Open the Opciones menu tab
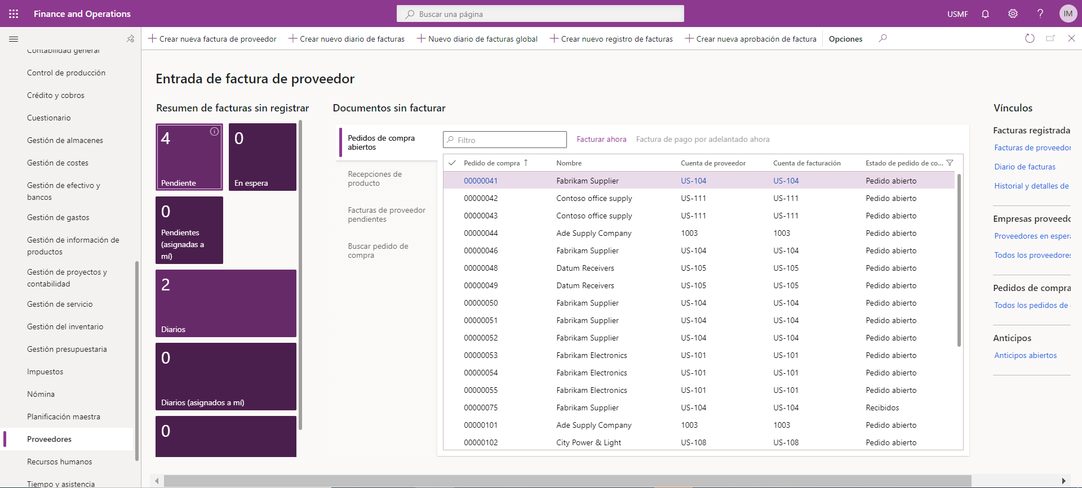1082x488 pixels. pyautogui.click(x=845, y=39)
